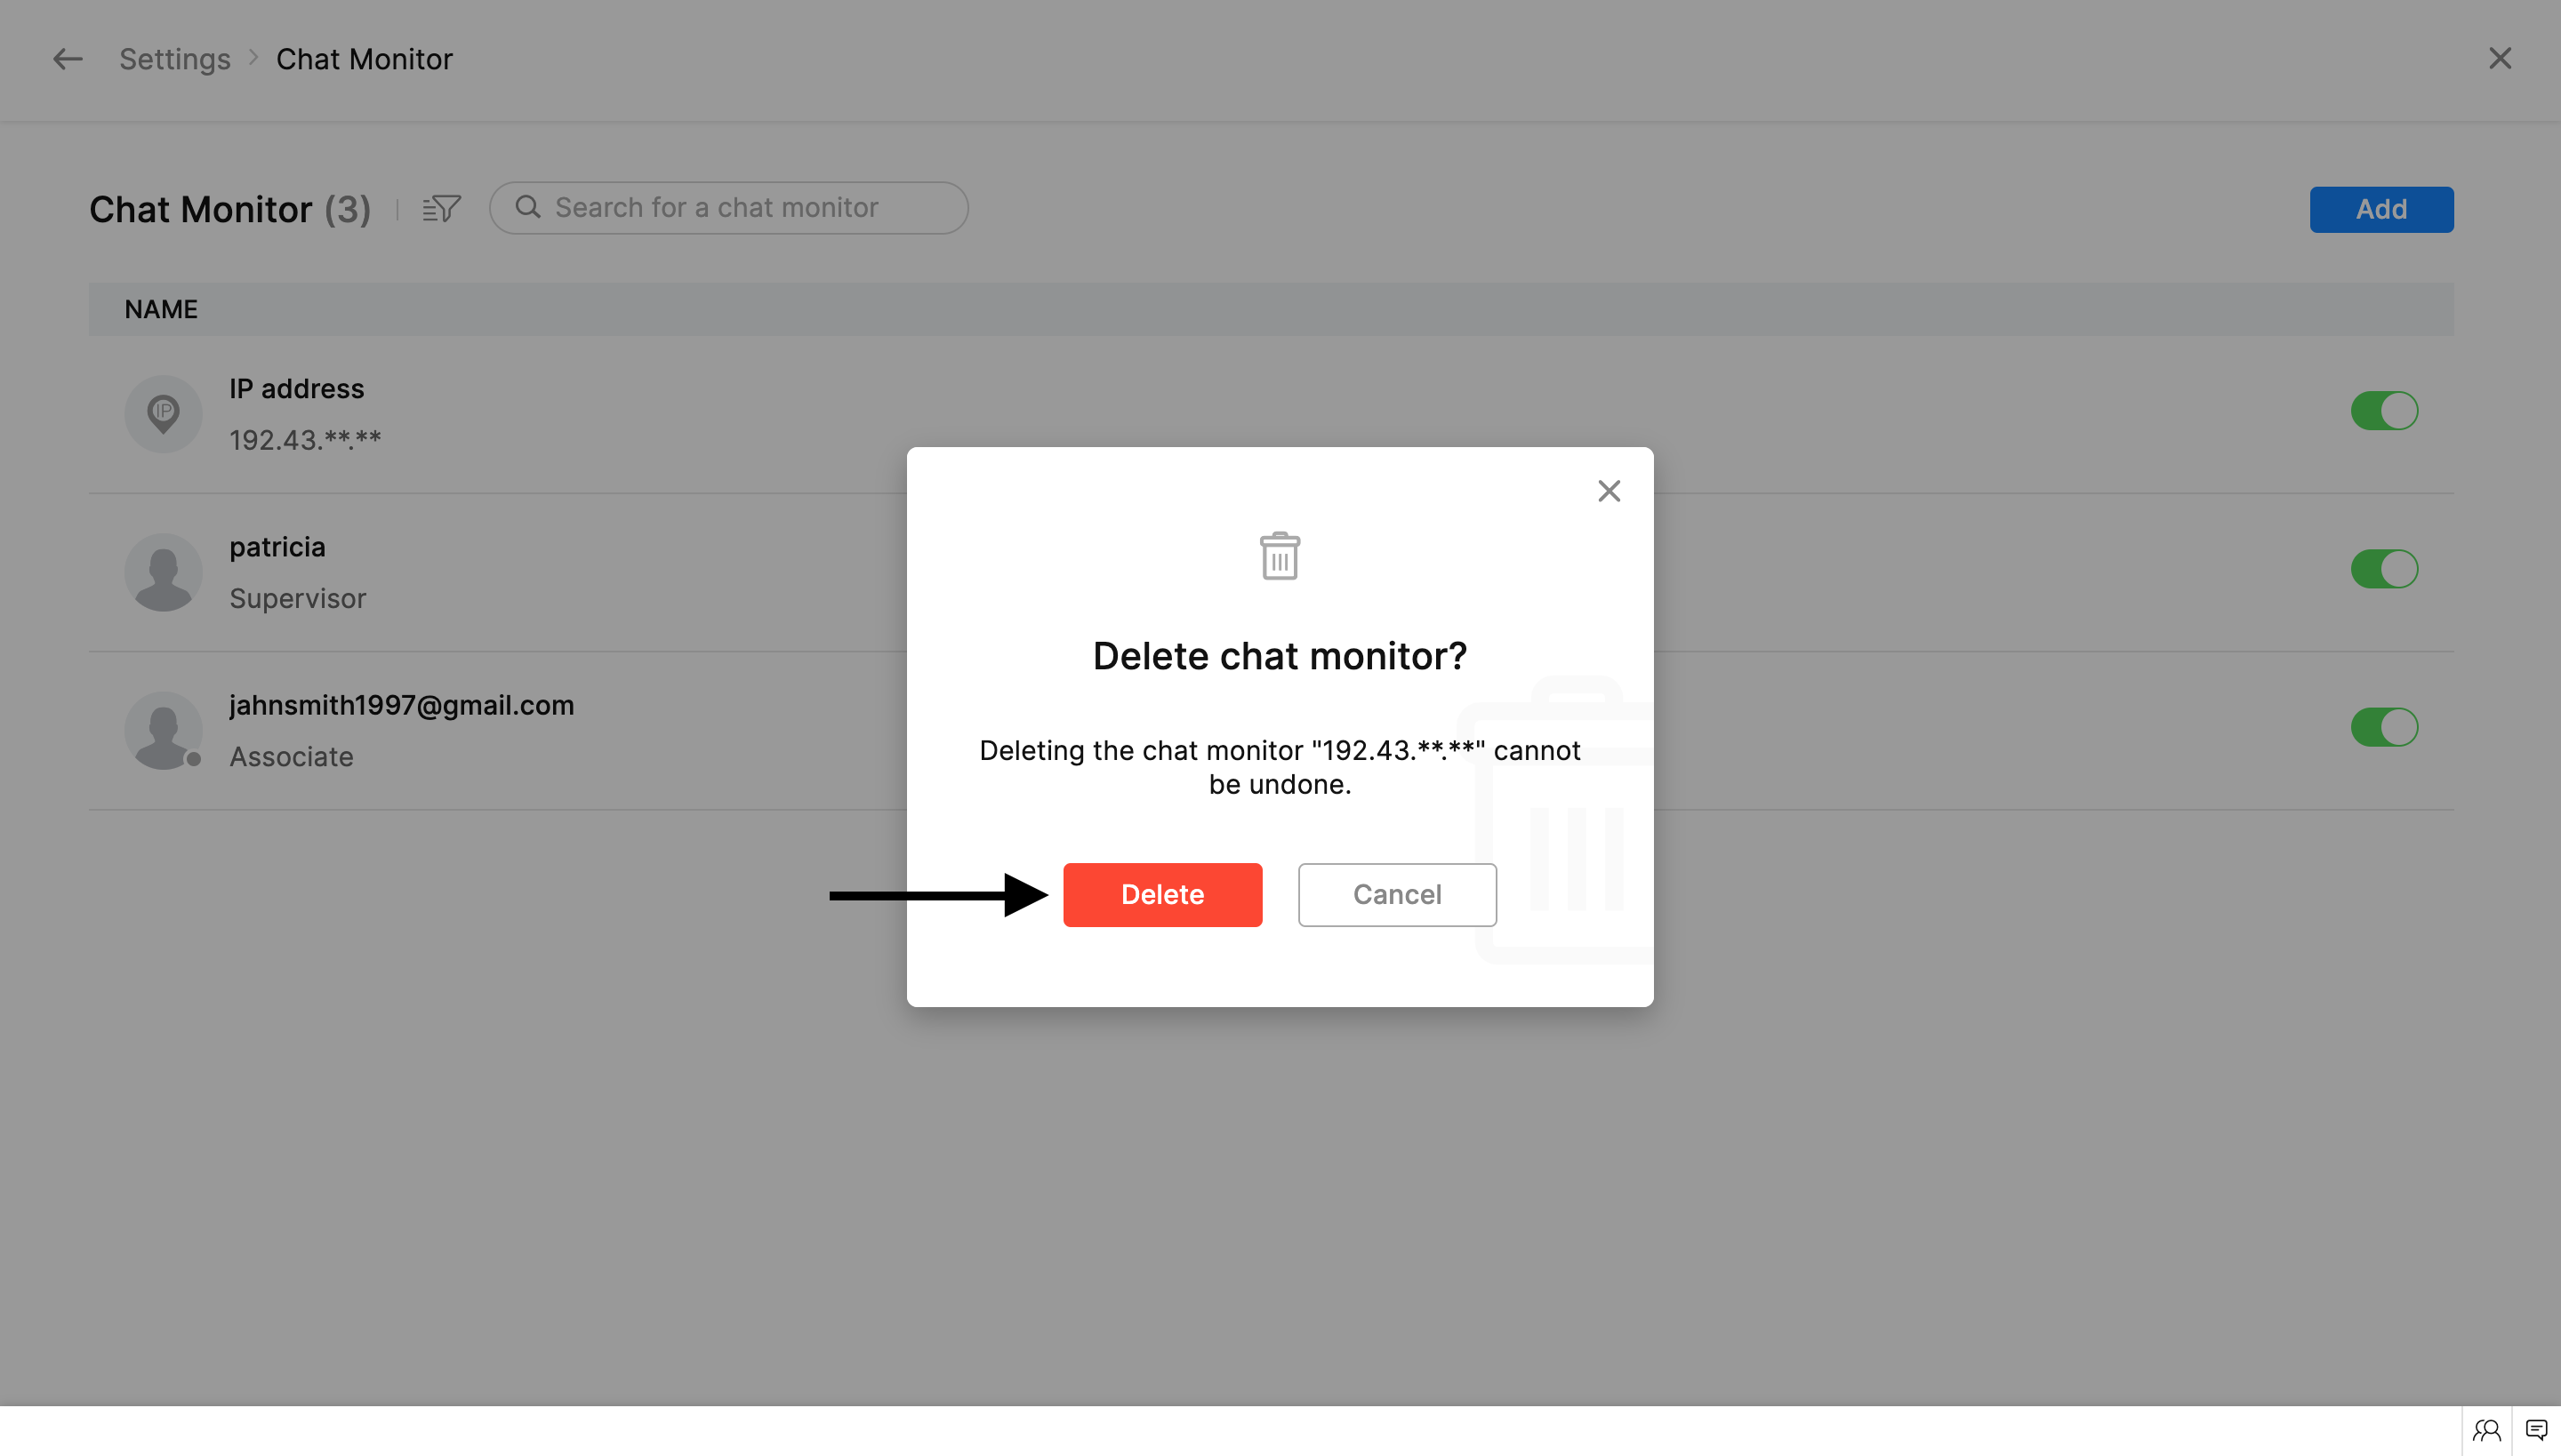This screenshot has height=1456, width=2561.
Task: Turn off patricia's monitor toggle
Action: [2383, 569]
